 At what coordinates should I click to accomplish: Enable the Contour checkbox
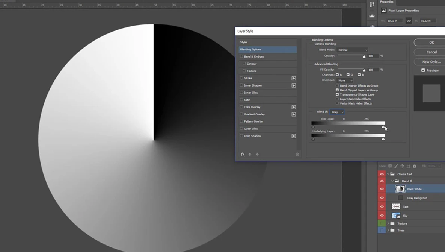(244, 64)
